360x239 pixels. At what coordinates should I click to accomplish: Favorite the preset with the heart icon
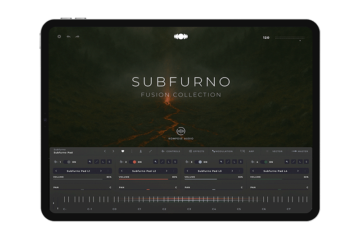pyautogui.click(x=122, y=151)
